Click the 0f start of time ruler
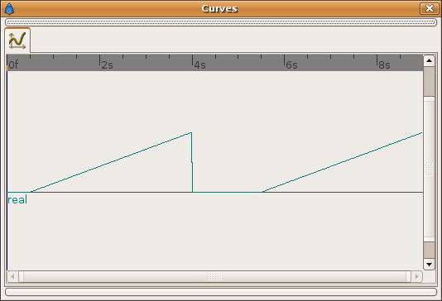 pos(13,64)
